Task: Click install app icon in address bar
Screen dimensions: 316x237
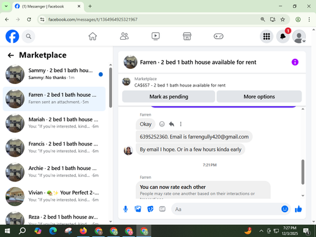Action: click(x=273, y=20)
